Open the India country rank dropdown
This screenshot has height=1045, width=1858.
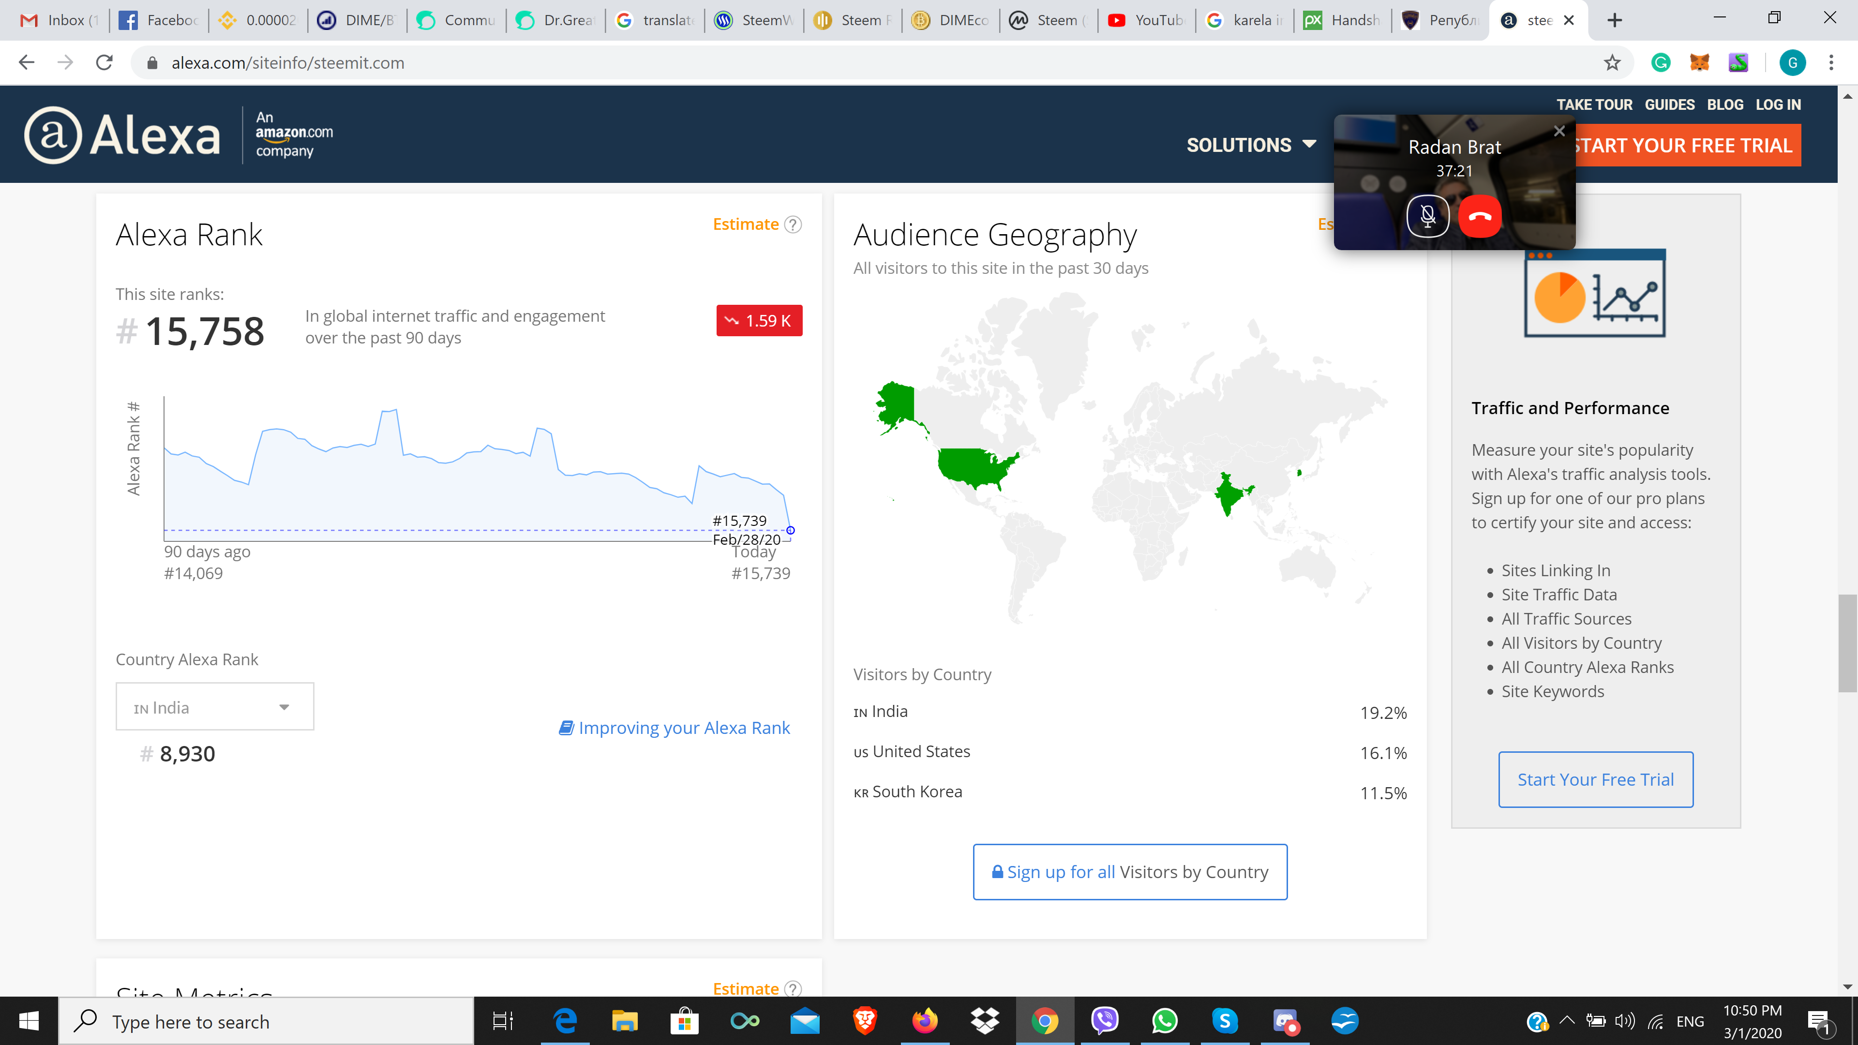(215, 707)
